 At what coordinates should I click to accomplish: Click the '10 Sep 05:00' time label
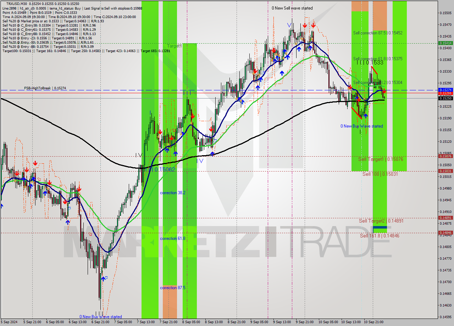[x=328, y=322]
